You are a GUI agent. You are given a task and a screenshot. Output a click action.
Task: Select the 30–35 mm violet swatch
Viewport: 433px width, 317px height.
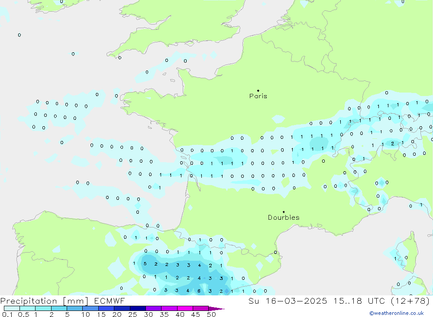coord(154,308)
